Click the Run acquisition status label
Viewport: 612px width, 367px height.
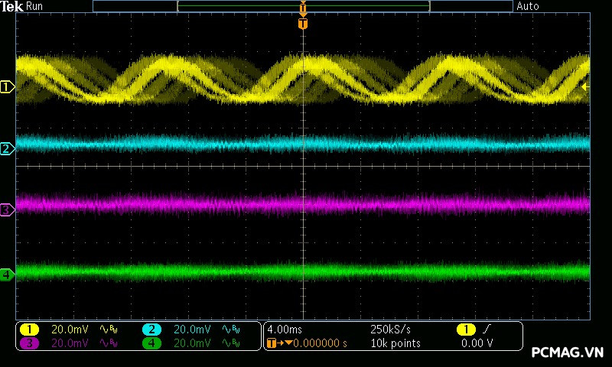(x=35, y=6)
